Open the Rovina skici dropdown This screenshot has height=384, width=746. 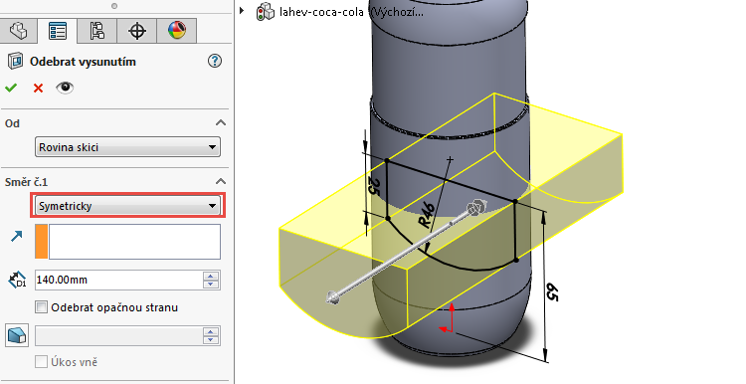point(128,147)
